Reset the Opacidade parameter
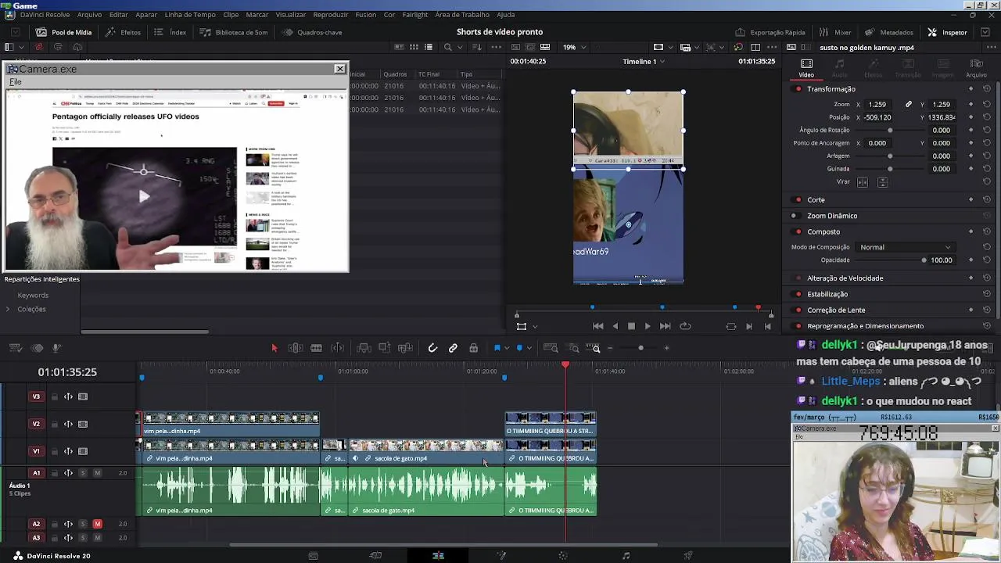 [987, 260]
